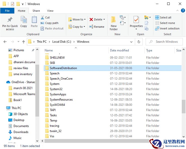Viewport: 186px width, 149px height.
Task: Click Invert selection in ribbon
Action: 167,28
